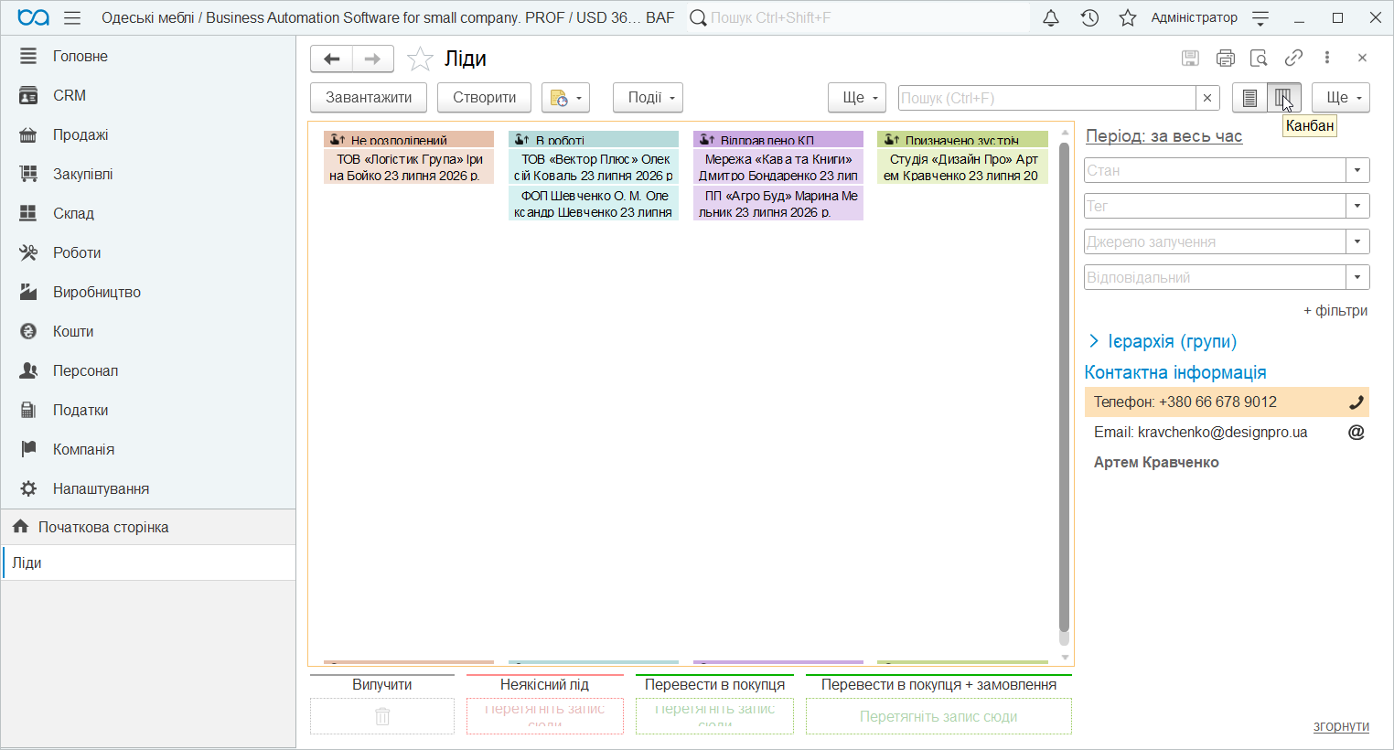Screen dimensions: 1394x750
Task: Go to Початкова сторінка
Action: click(148, 527)
